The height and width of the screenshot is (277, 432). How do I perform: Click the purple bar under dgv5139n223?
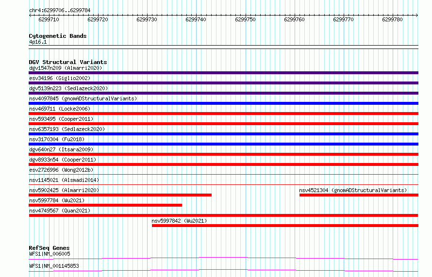point(223,93)
